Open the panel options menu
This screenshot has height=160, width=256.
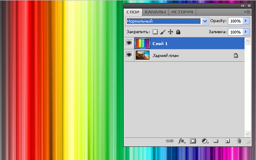pyautogui.click(x=247, y=12)
